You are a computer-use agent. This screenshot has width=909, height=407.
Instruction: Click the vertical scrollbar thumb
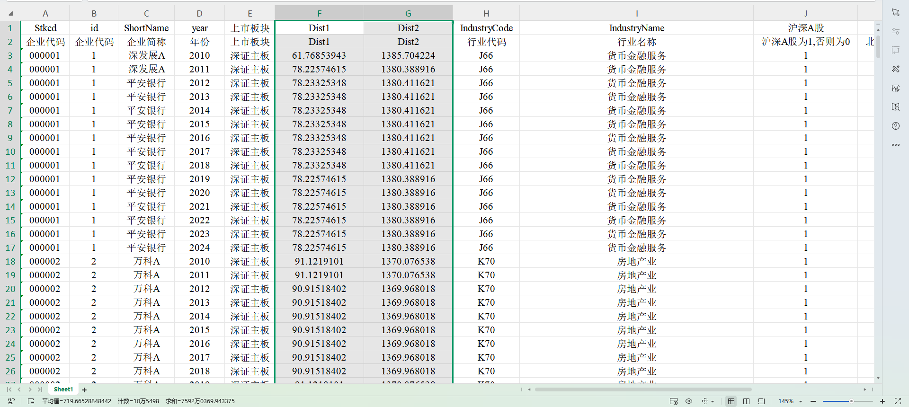coord(878,46)
